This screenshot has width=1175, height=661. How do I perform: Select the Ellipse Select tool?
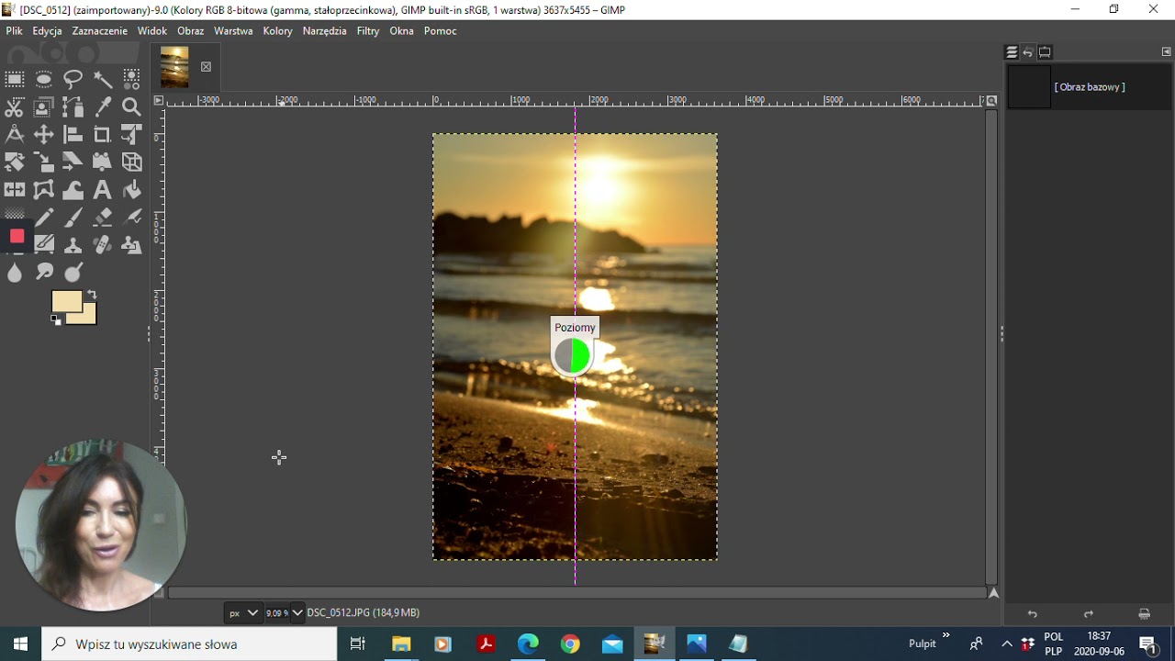coord(44,79)
